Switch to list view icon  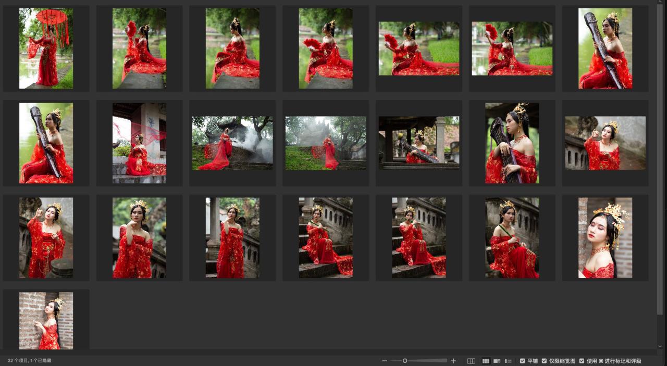508,361
